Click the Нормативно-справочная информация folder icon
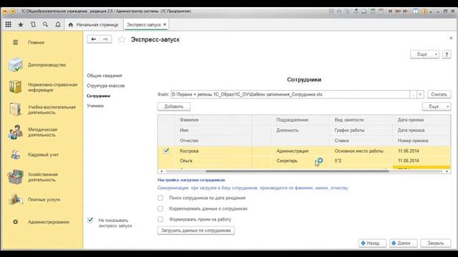Image resolution: width=458 pixels, height=257 pixels. coord(15,87)
